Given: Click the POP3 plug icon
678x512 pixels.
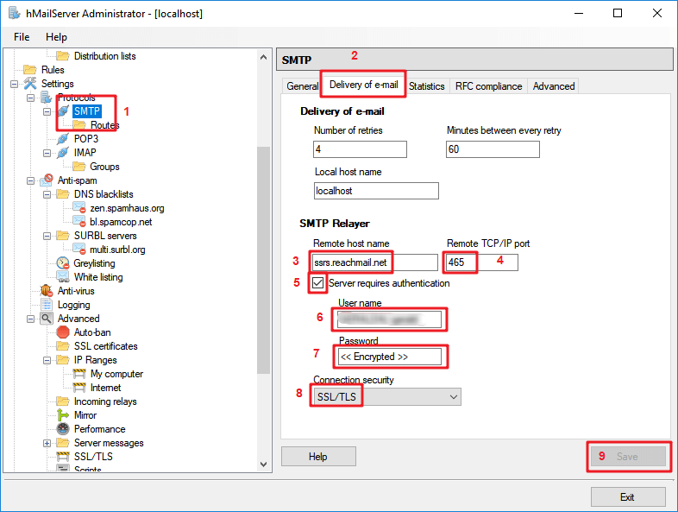Looking at the screenshot, I should [63, 138].
